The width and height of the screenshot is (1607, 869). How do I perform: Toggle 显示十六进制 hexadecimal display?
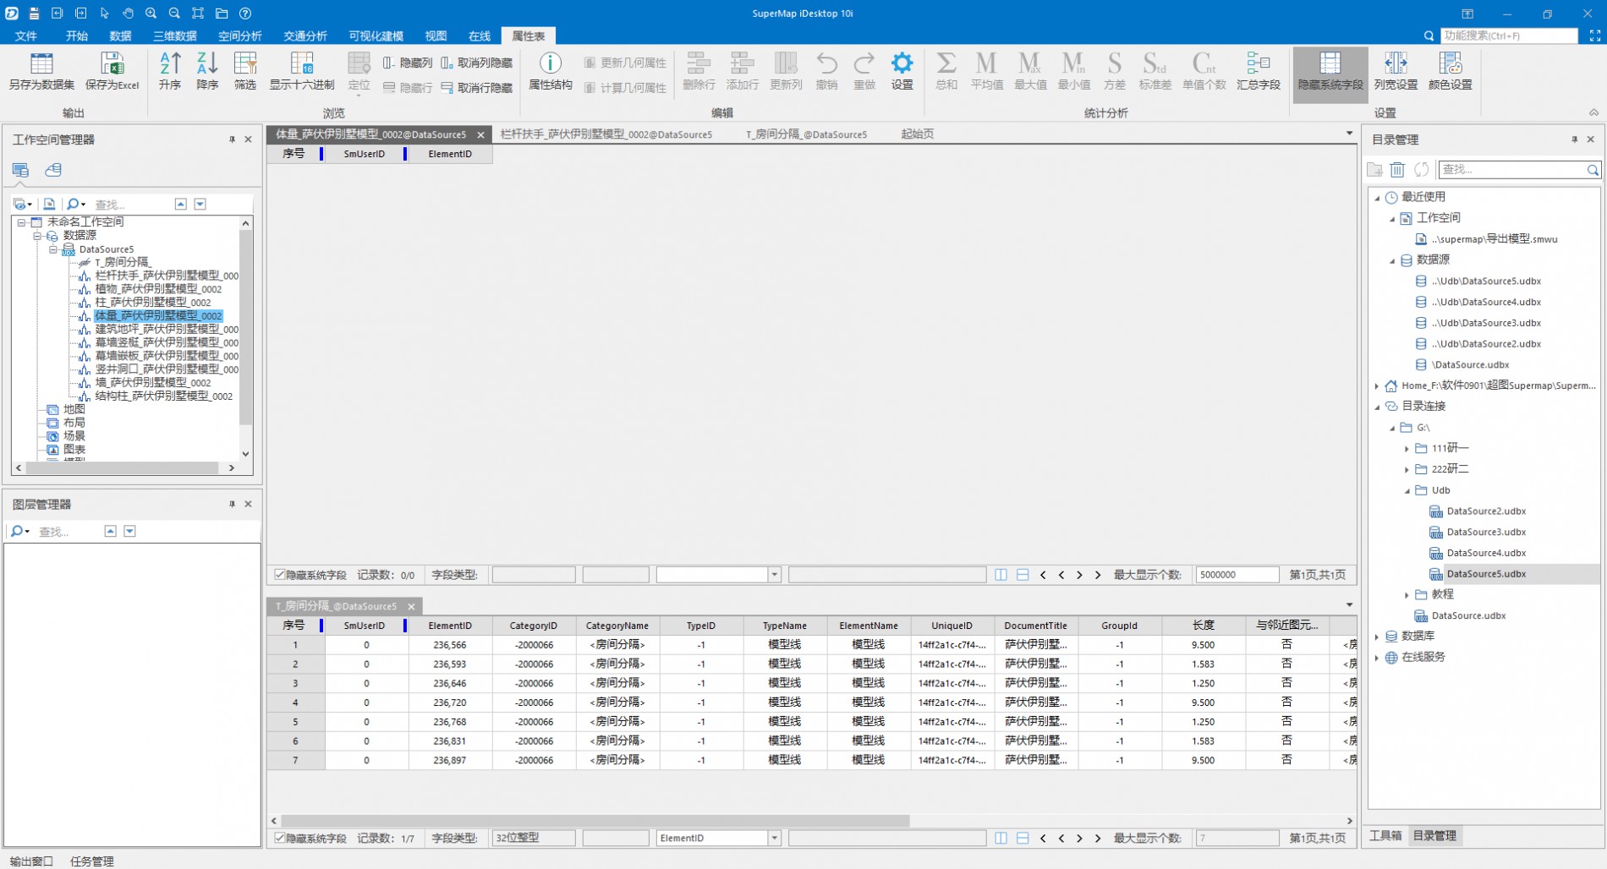(302, 71)
